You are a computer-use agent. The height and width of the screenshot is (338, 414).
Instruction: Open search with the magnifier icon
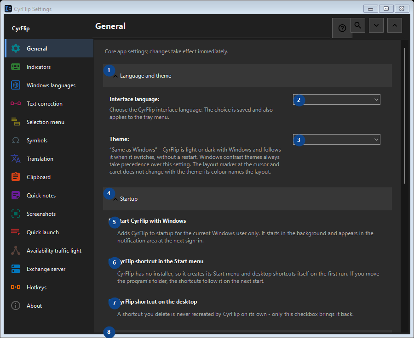[358, 25]
